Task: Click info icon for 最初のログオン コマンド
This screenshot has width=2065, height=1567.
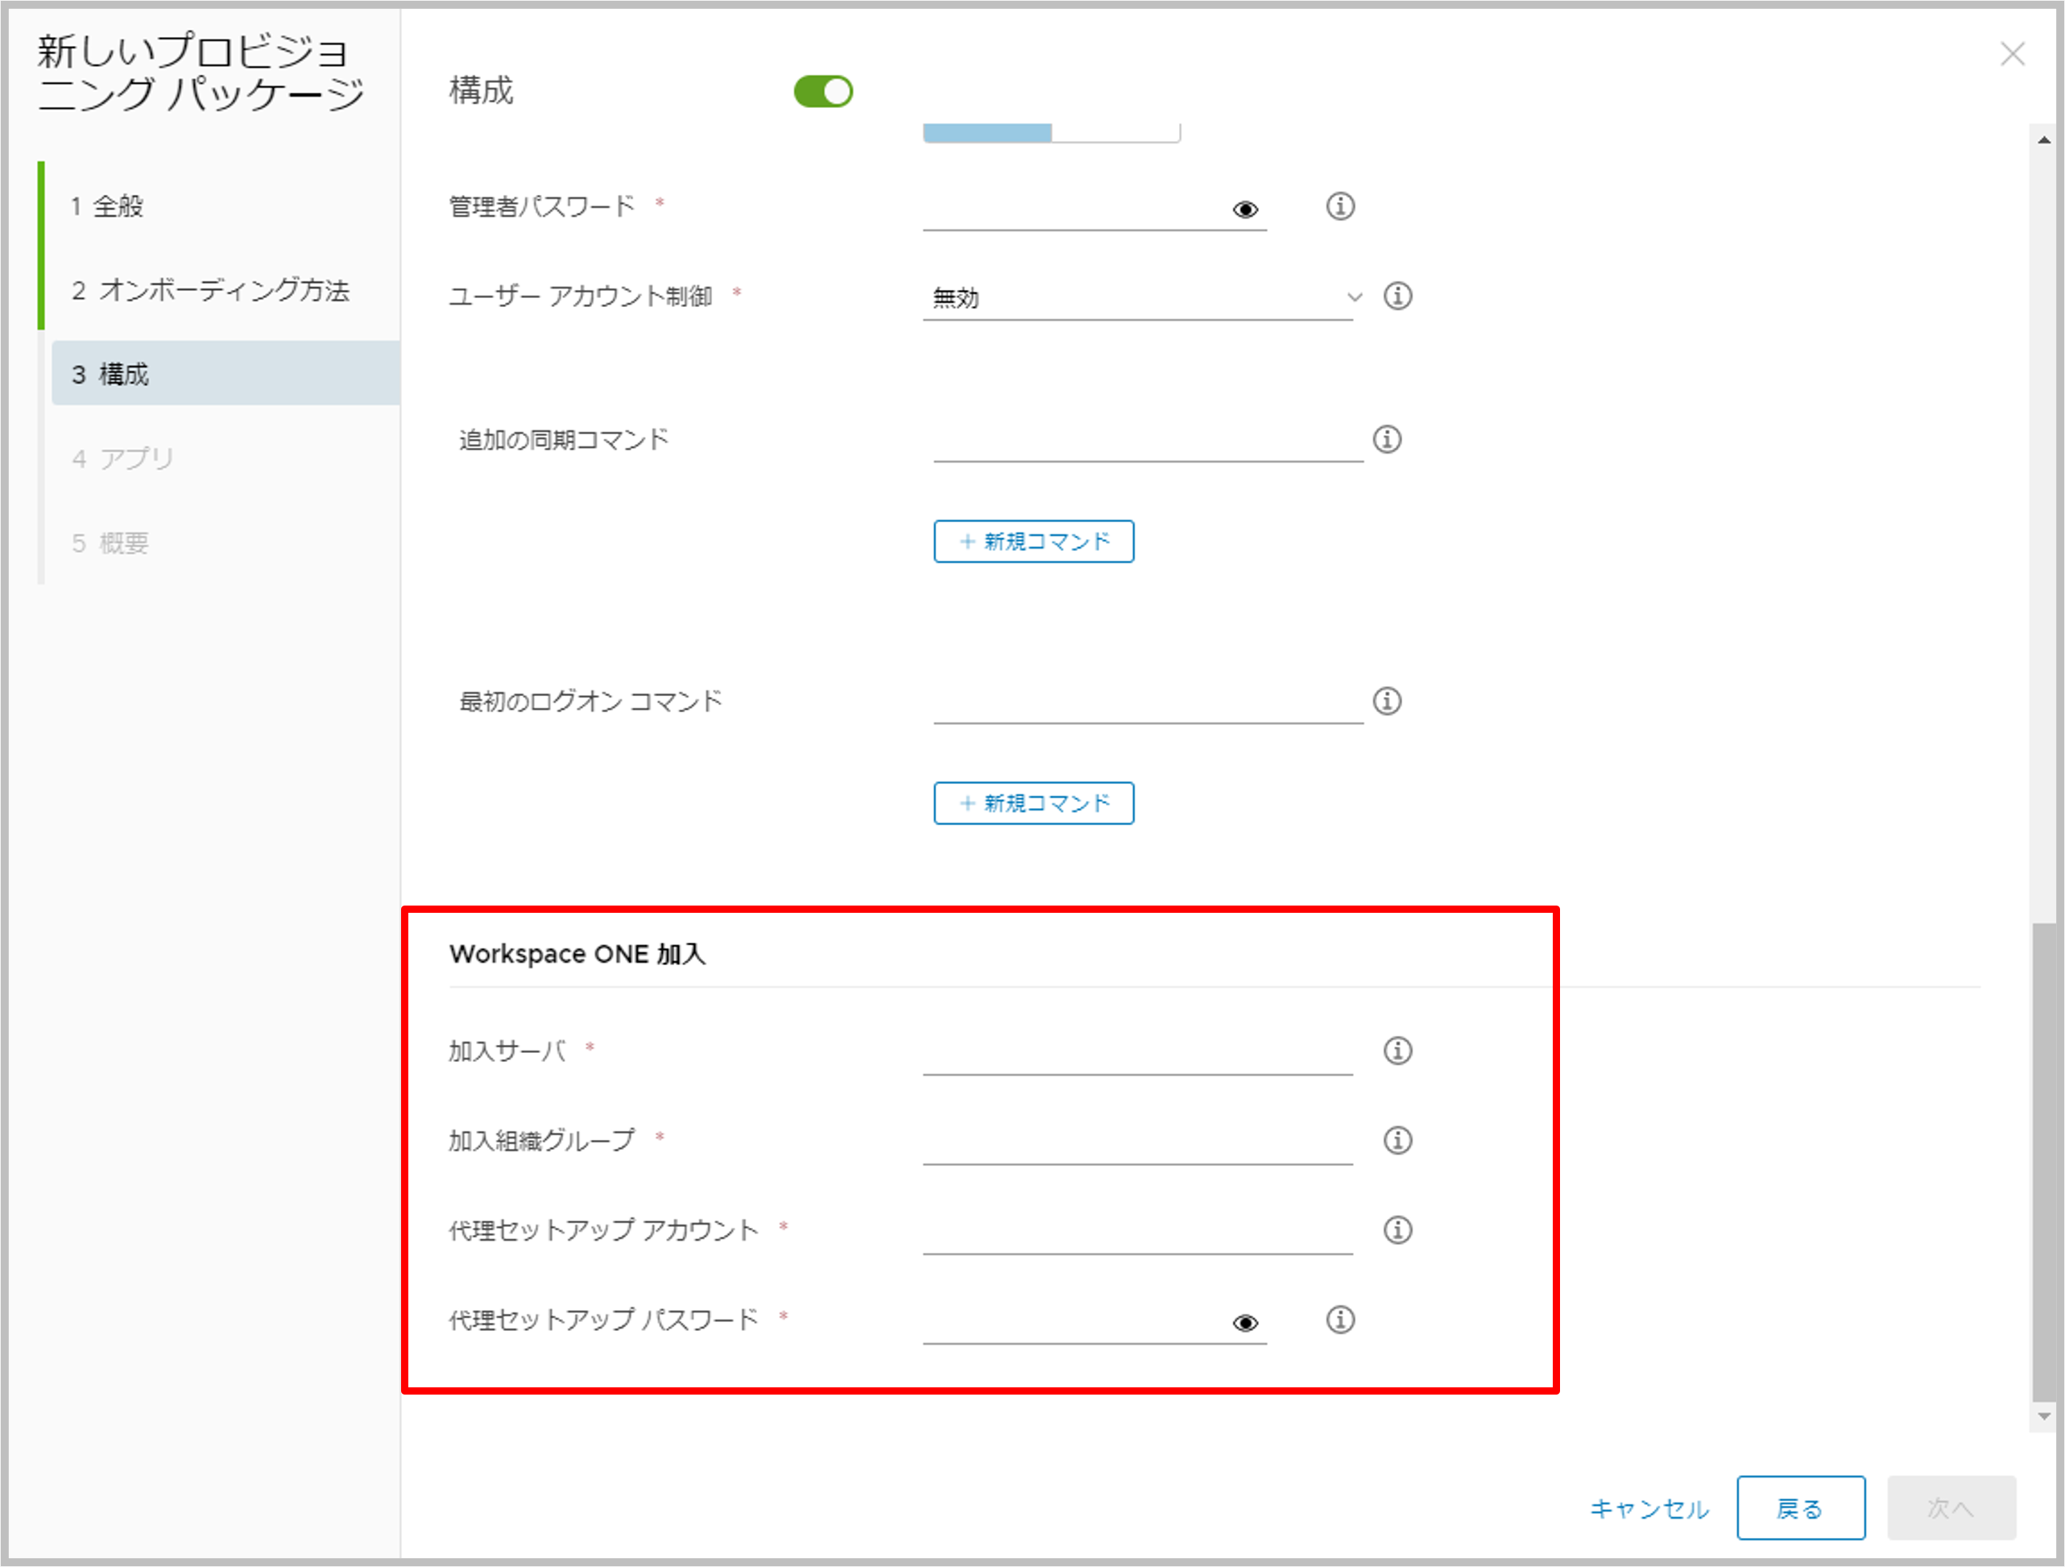Action: tap(1386, 700)
